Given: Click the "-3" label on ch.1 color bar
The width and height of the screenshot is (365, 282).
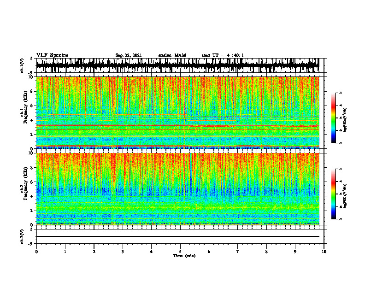Looking at the screenshot, I should (340, 93).
